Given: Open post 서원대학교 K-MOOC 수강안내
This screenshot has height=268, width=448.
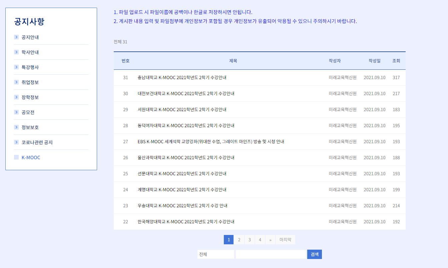Looking at the screenshot, I should point(182,109).
